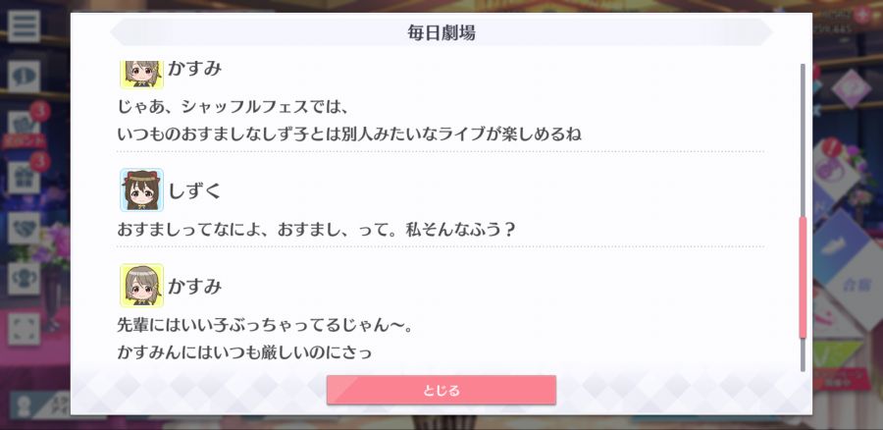Click the pink scrollbar thumb
Viewport: 883px width, 430px height.
tap(803, 277)
